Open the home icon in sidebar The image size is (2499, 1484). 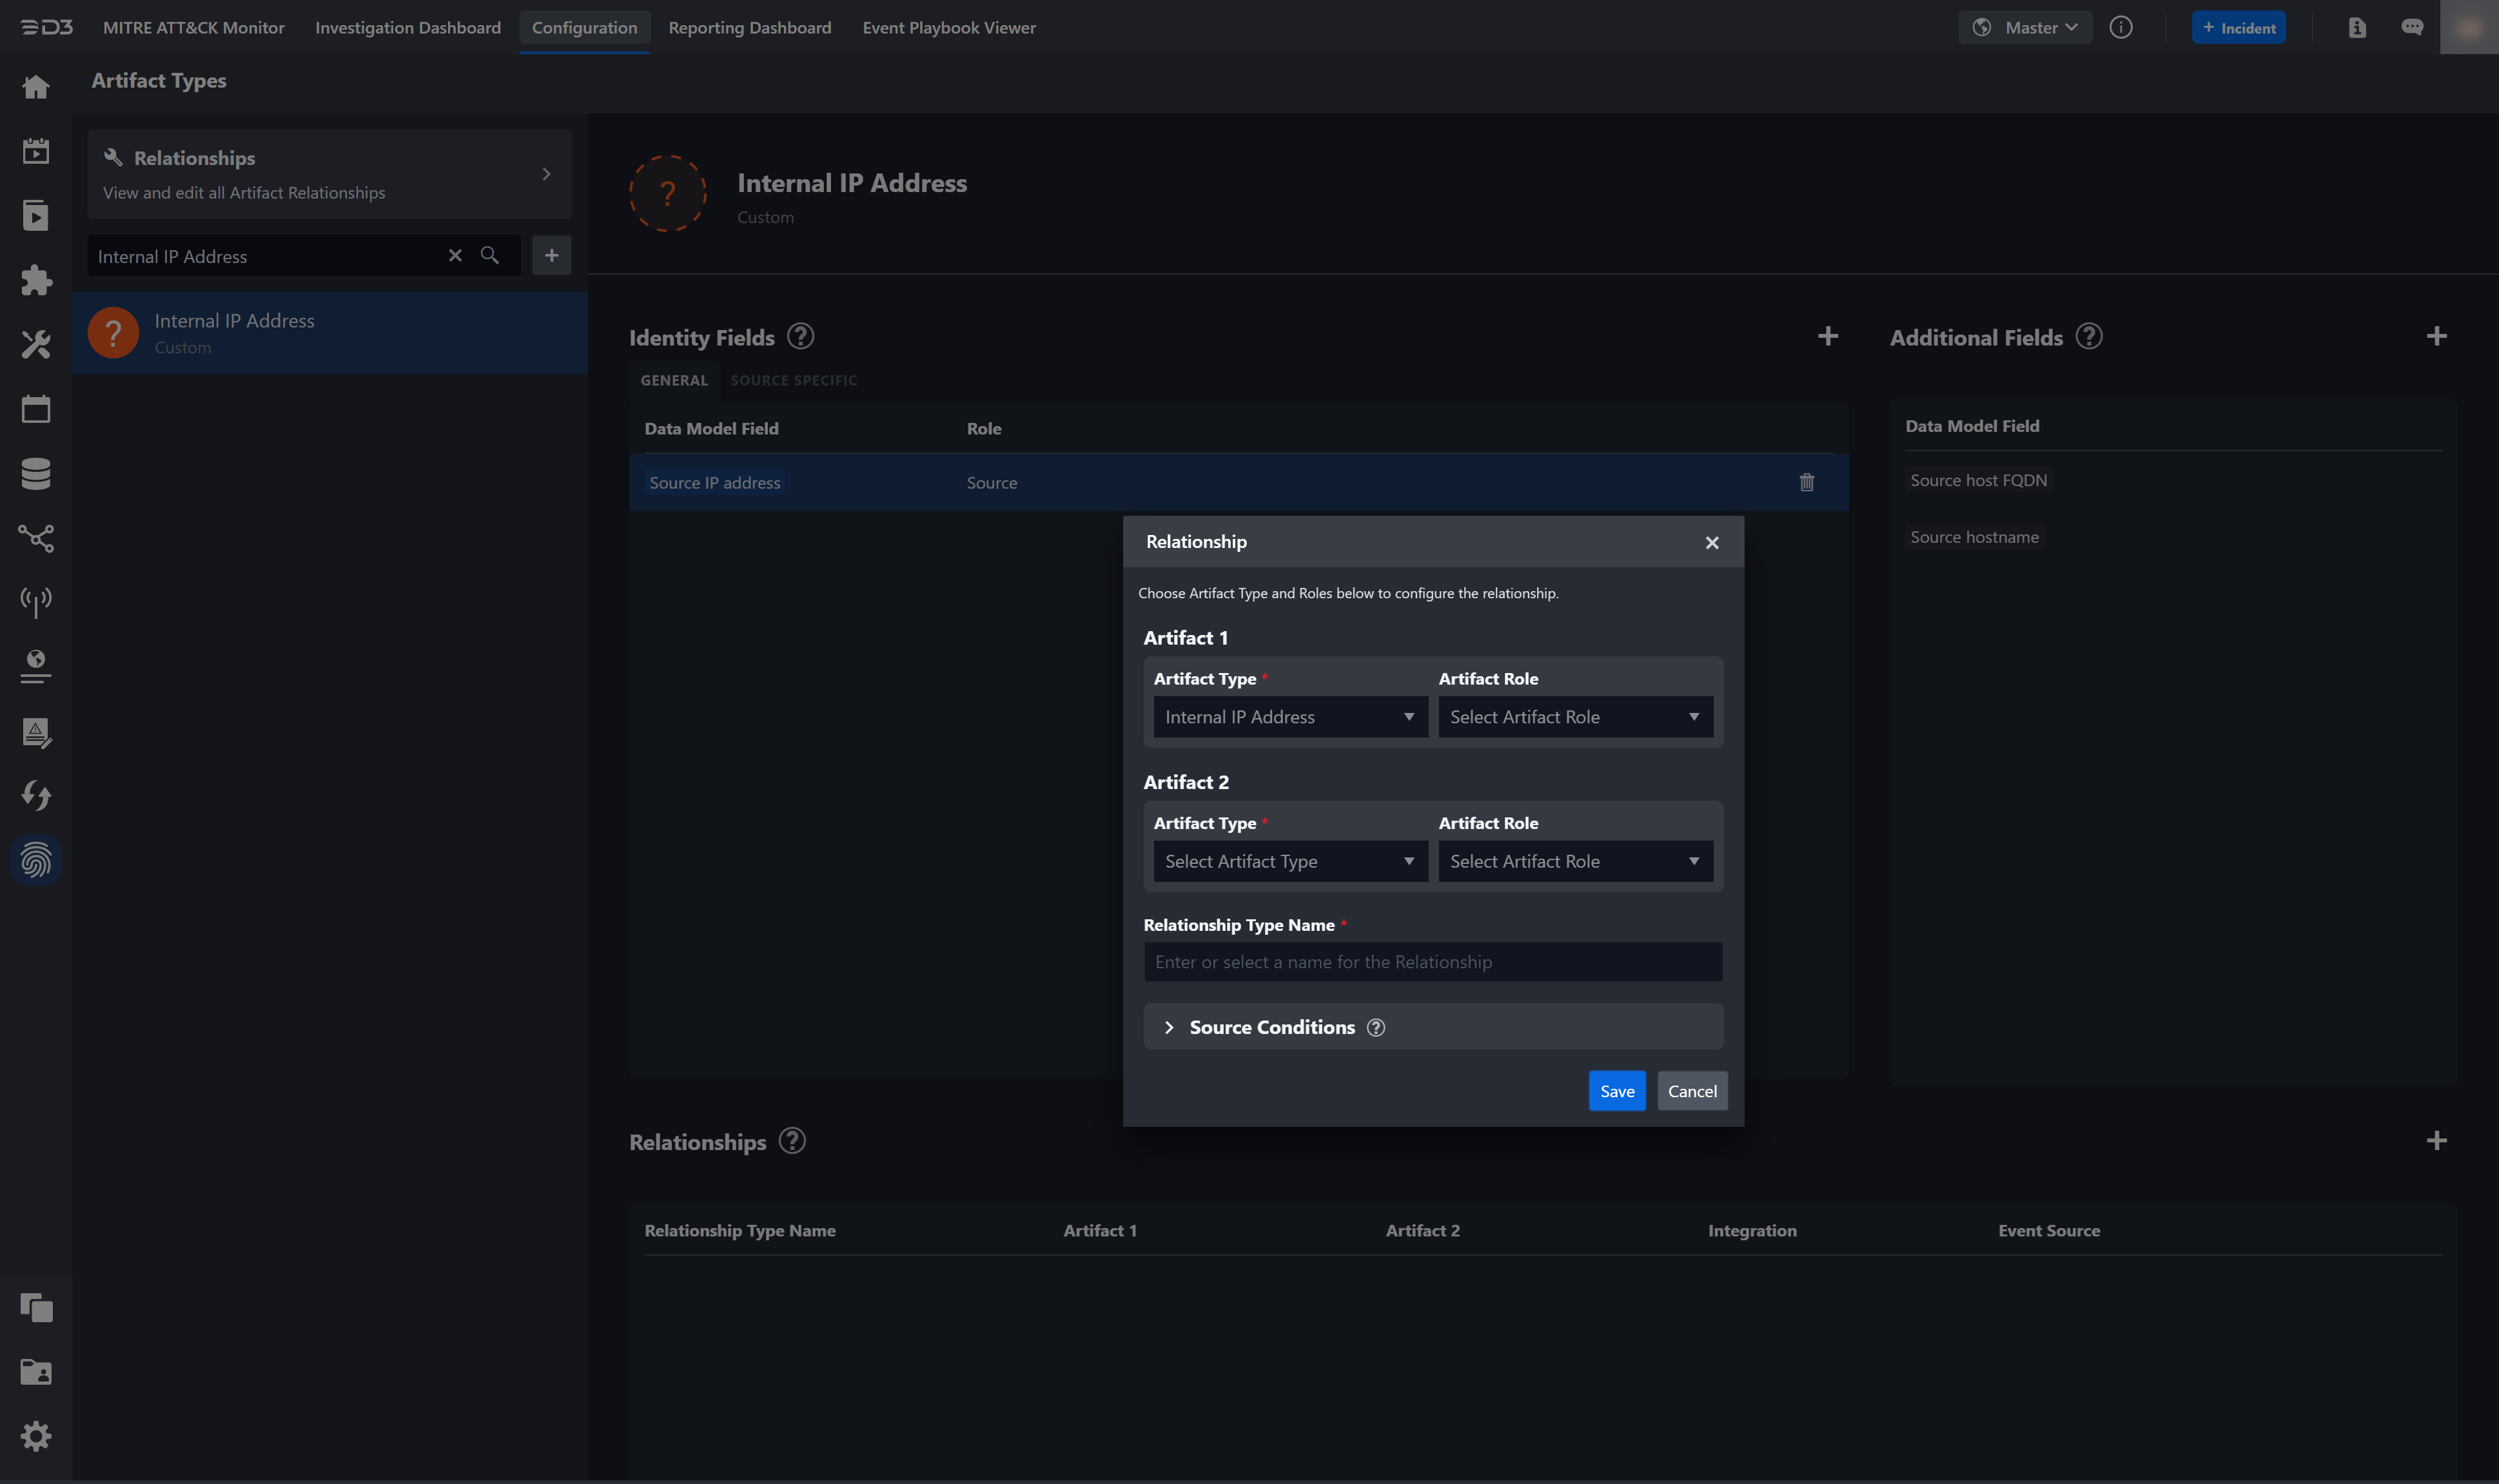pyautogui.click(x=36, y=87)
